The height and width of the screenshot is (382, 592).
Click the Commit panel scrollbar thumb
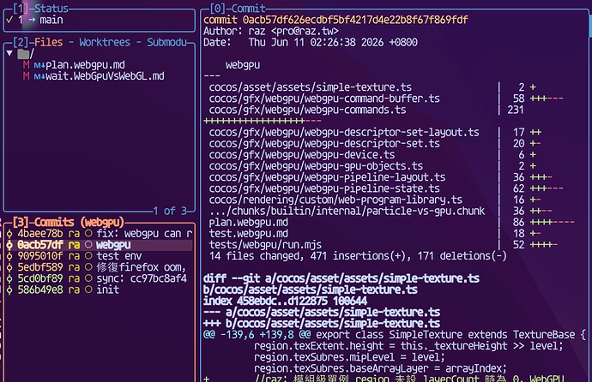589,24
